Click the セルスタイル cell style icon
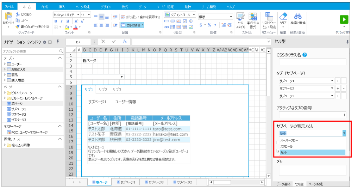 240,20
